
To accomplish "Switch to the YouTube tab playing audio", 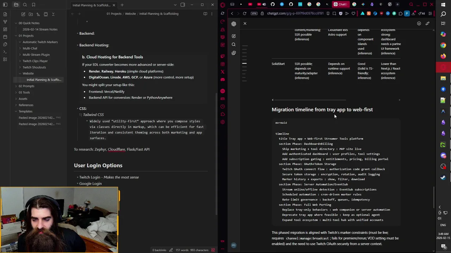I will tap(261, 4).
